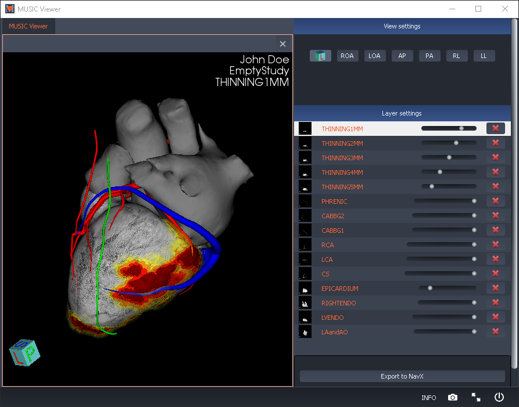This screenshot has height=407, width=519.
Task: Click the PHRENIC opacity slider
Action: click(x=445, y=201)
